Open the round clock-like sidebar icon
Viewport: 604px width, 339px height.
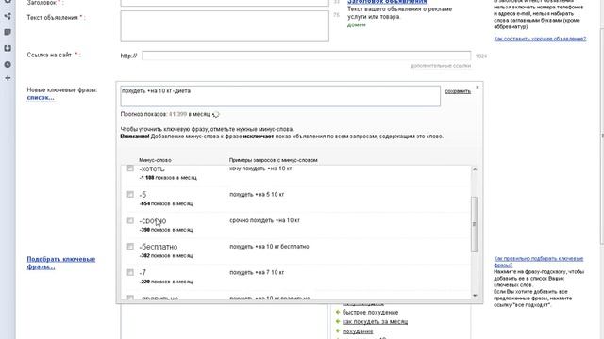pos(8,65)
